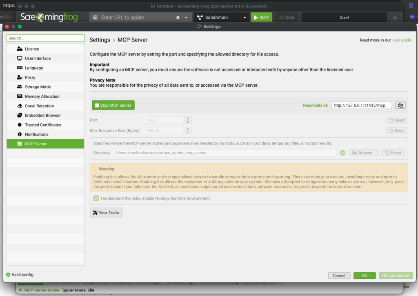Click the Enter URL to spider field
Viewport: 418px width, 296px height.
(136, 18)
